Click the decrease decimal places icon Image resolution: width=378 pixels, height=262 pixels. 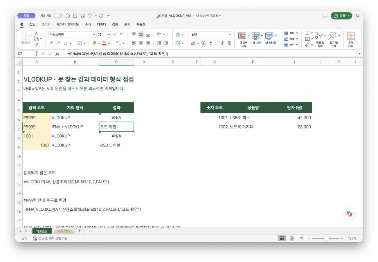coord(229,43)
